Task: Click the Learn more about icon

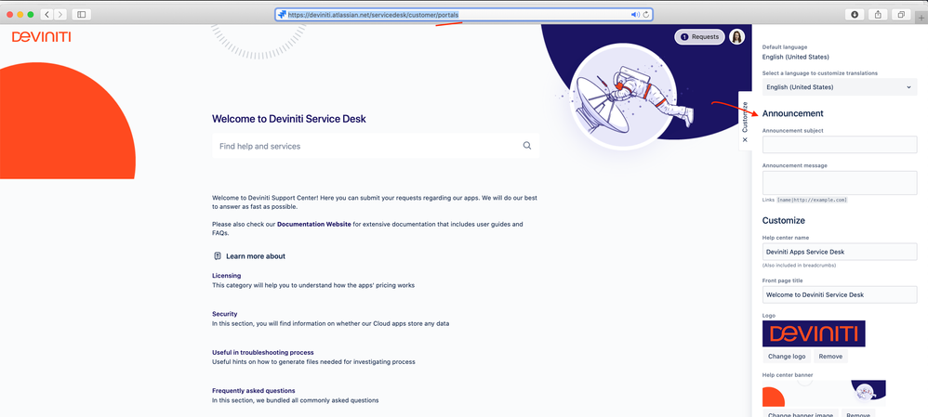Action: point(218,256)
